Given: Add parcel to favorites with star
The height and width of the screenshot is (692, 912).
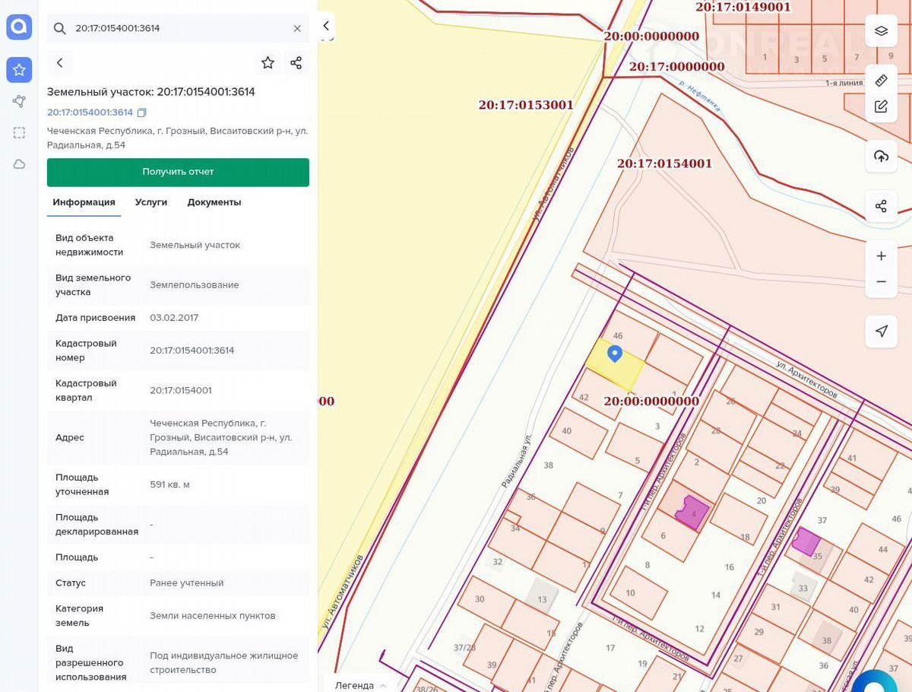Looking at the screenshot, I should (x=268, y=63).
